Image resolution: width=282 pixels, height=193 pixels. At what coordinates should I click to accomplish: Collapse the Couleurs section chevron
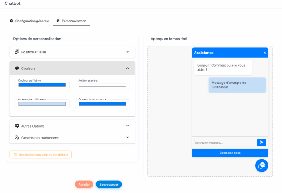[x=127, y=68]
